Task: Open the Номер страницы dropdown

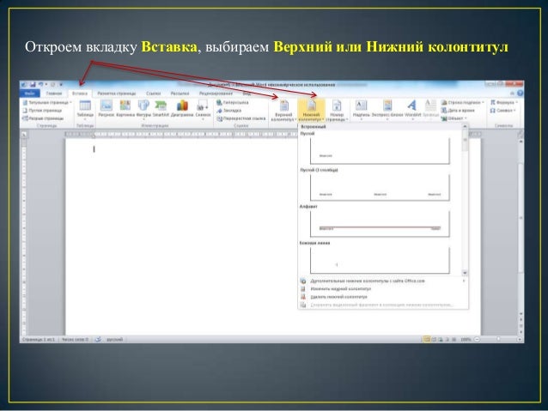Action: coord(337,111)
